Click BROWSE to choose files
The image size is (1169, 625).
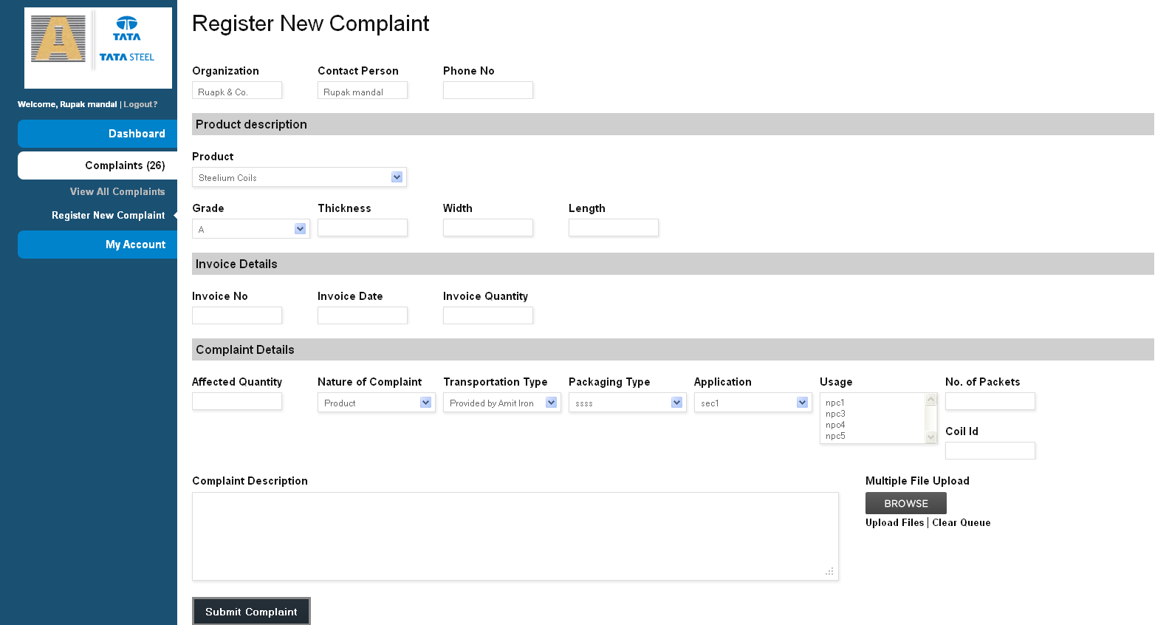pos(905,503)
